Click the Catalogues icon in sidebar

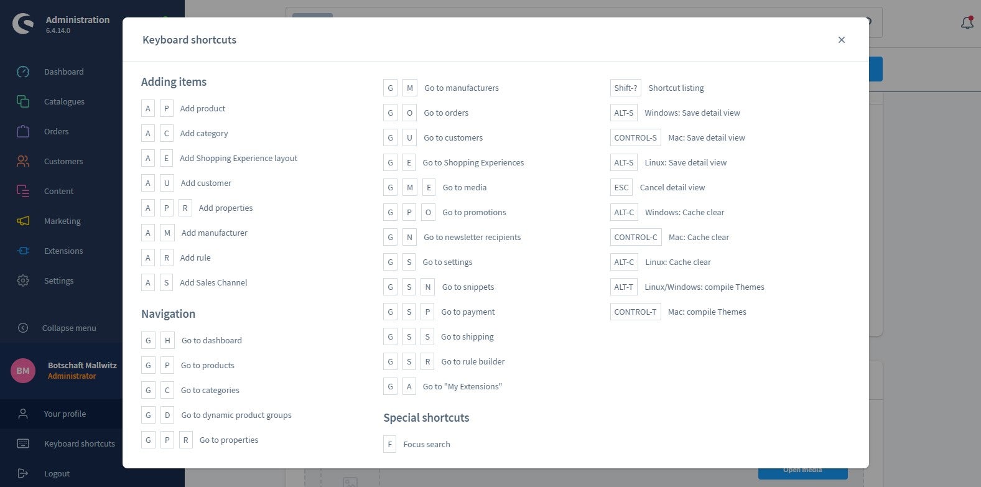click(23, 101)
